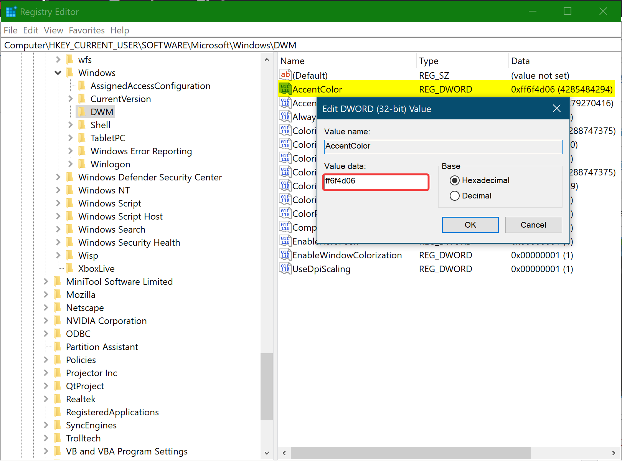This screenshot has height=461, width=622.
Task: Select the Windows Script Host key
Action: pyautogui.click(x=120, y=216)
